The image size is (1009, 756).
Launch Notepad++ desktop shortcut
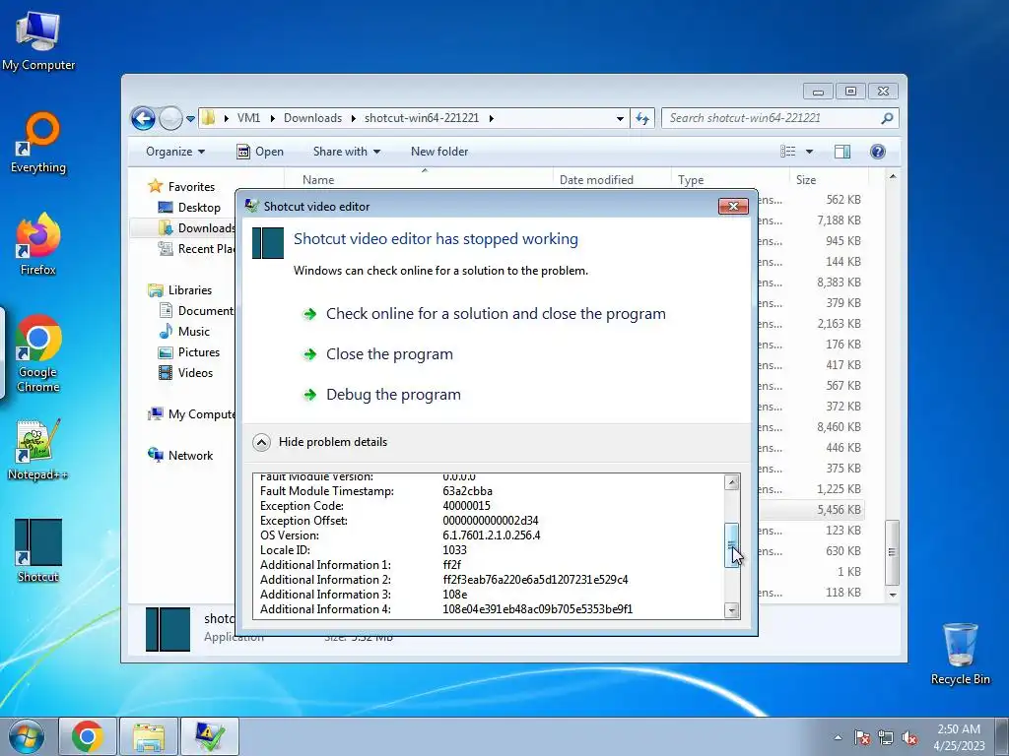(38, 450)
